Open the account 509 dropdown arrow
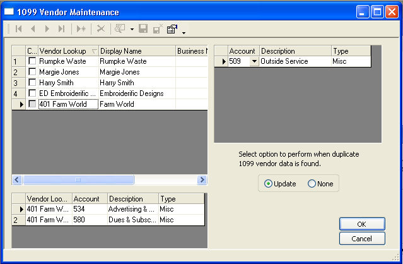 click(254, 61)
